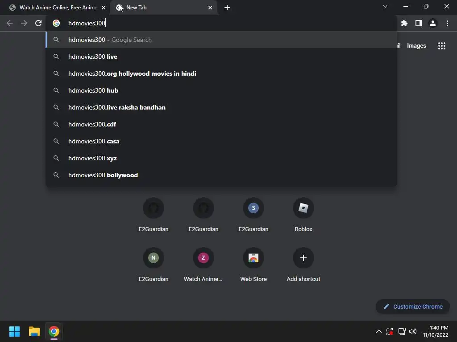The width and height of the screenshot is (457, 342).
Task: Open the Extensions puzzle icon
Action: pos(404,23)
